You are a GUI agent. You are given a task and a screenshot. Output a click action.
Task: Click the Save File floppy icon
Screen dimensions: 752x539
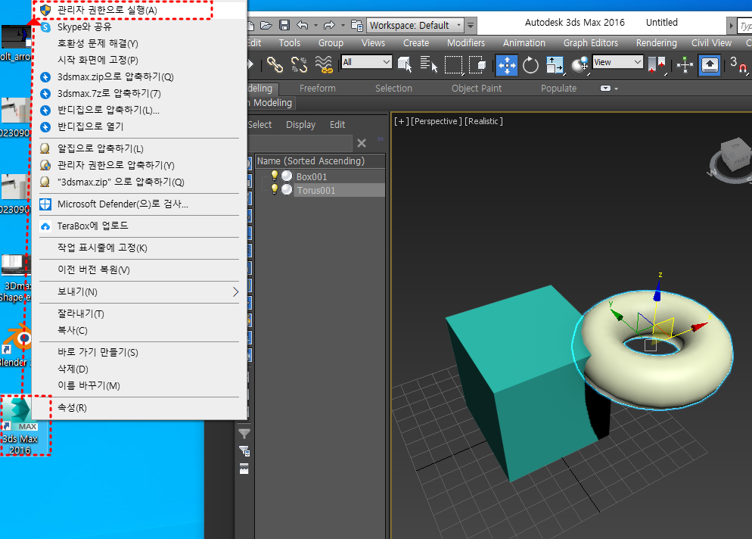pos(284,25)
